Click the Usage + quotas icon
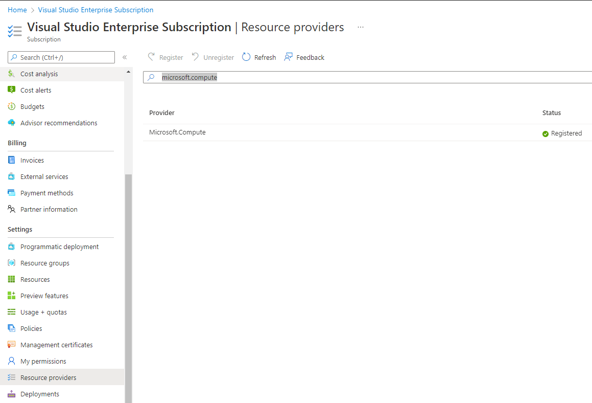This screenshot has height=403, width=592. pyautogui.click(x=11, y=312)
